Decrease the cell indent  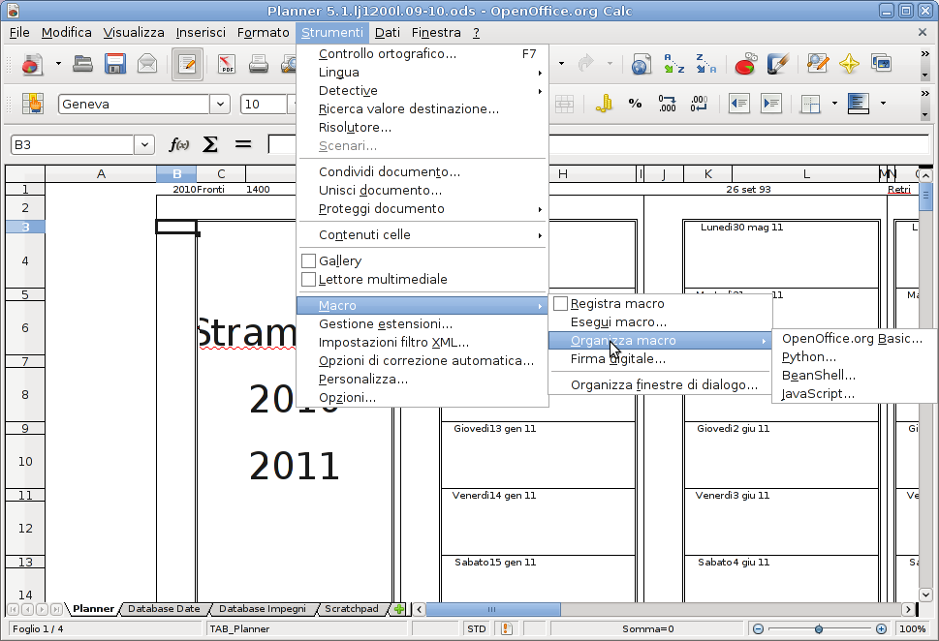pos(739,104)
